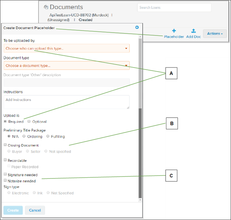Image resolution: width=231 pixels, height=220 pixels.
Task: Enable the Signature needed checkbox
Action: (x=5, y=174)
